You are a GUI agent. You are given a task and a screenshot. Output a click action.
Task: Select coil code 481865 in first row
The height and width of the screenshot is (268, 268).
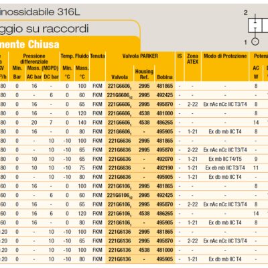pos(165,86)
